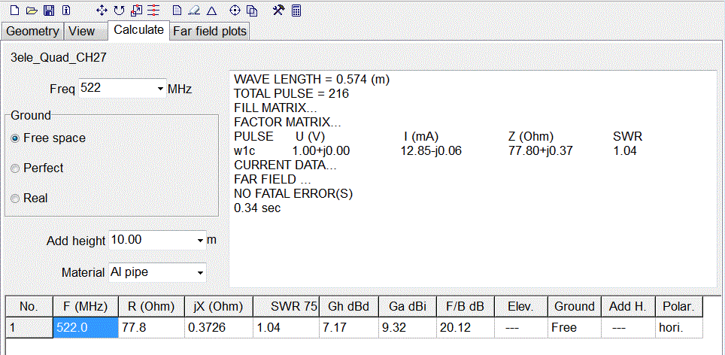Click the crosshair target icon
Screen dimensions: 725x355
[235, 11]
